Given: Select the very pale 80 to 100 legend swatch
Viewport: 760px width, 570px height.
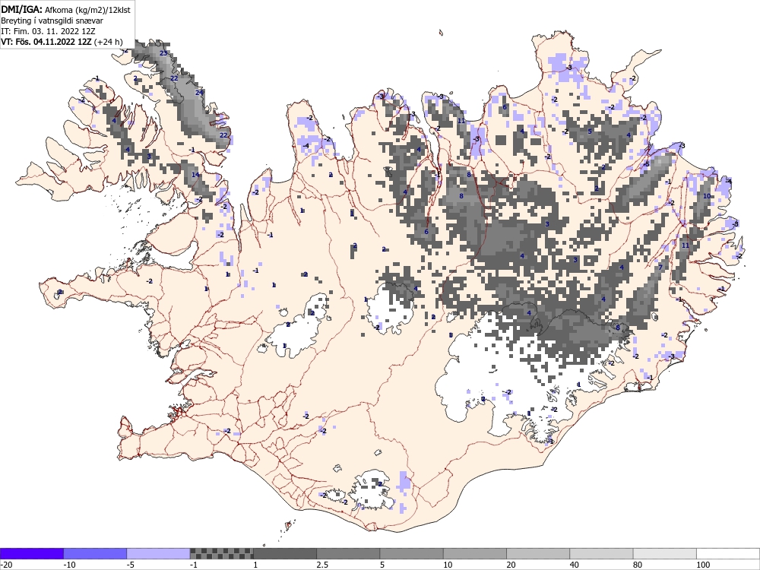Looking at the screenshot, I should click(x=664, y=553).
